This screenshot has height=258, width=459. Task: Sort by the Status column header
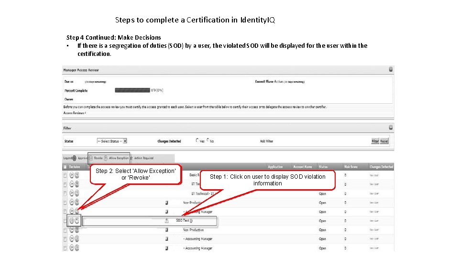tap(323, 167)
